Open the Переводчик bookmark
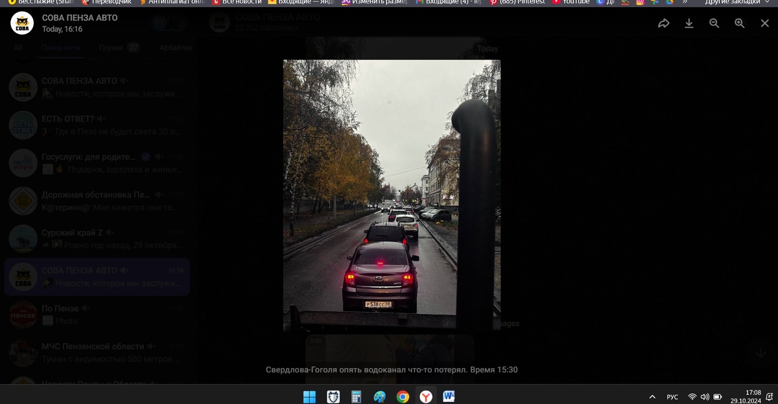 [x=106, y=2]
